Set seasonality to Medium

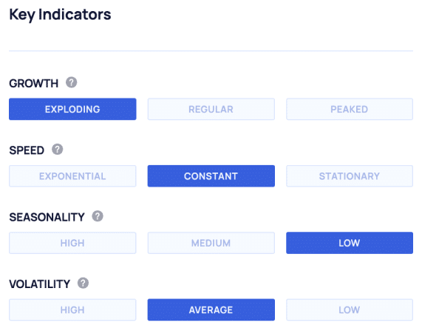click(x=211, y=243)
